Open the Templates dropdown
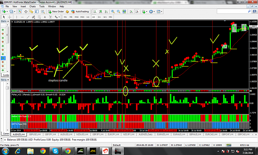 pyautogui.click(x=159, y=12)
